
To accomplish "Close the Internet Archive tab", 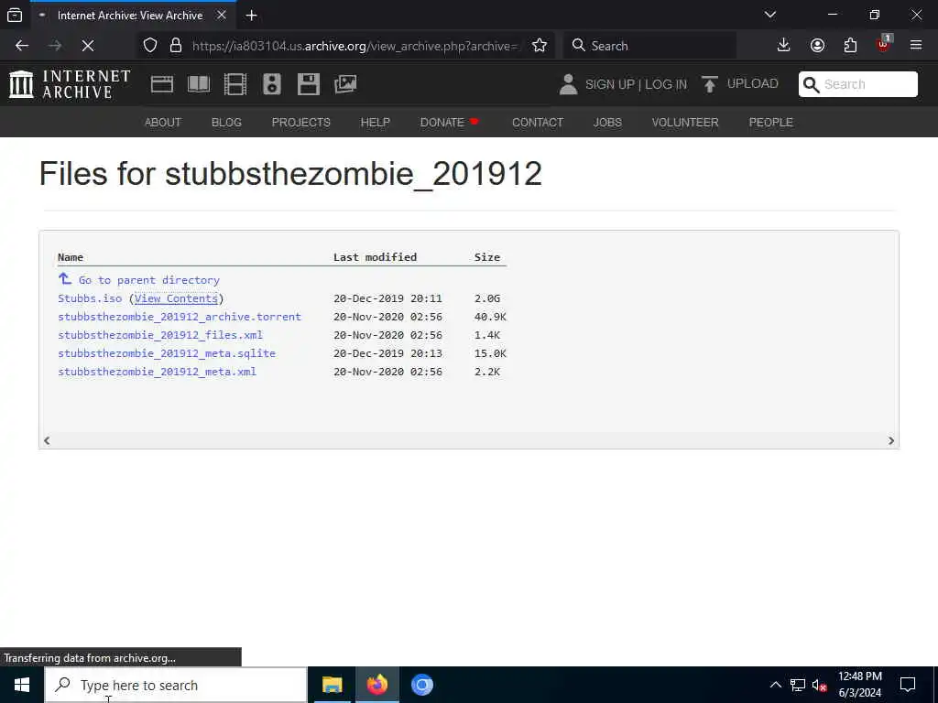I will coord(222,15).
